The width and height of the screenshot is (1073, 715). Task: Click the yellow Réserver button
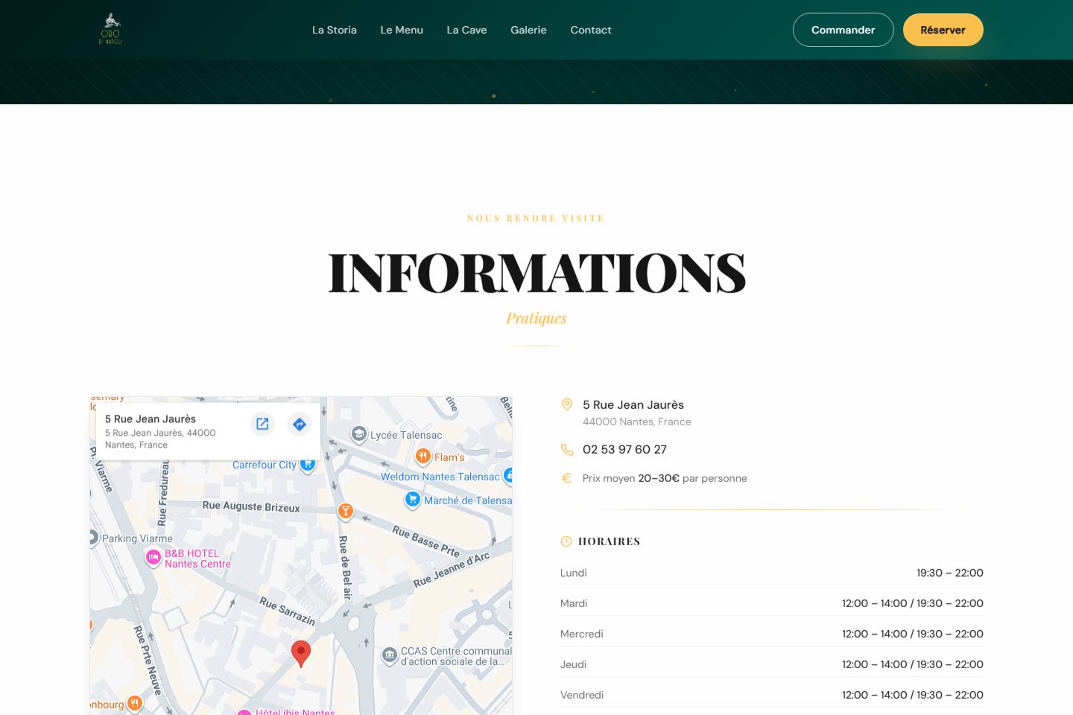point(943,30)
